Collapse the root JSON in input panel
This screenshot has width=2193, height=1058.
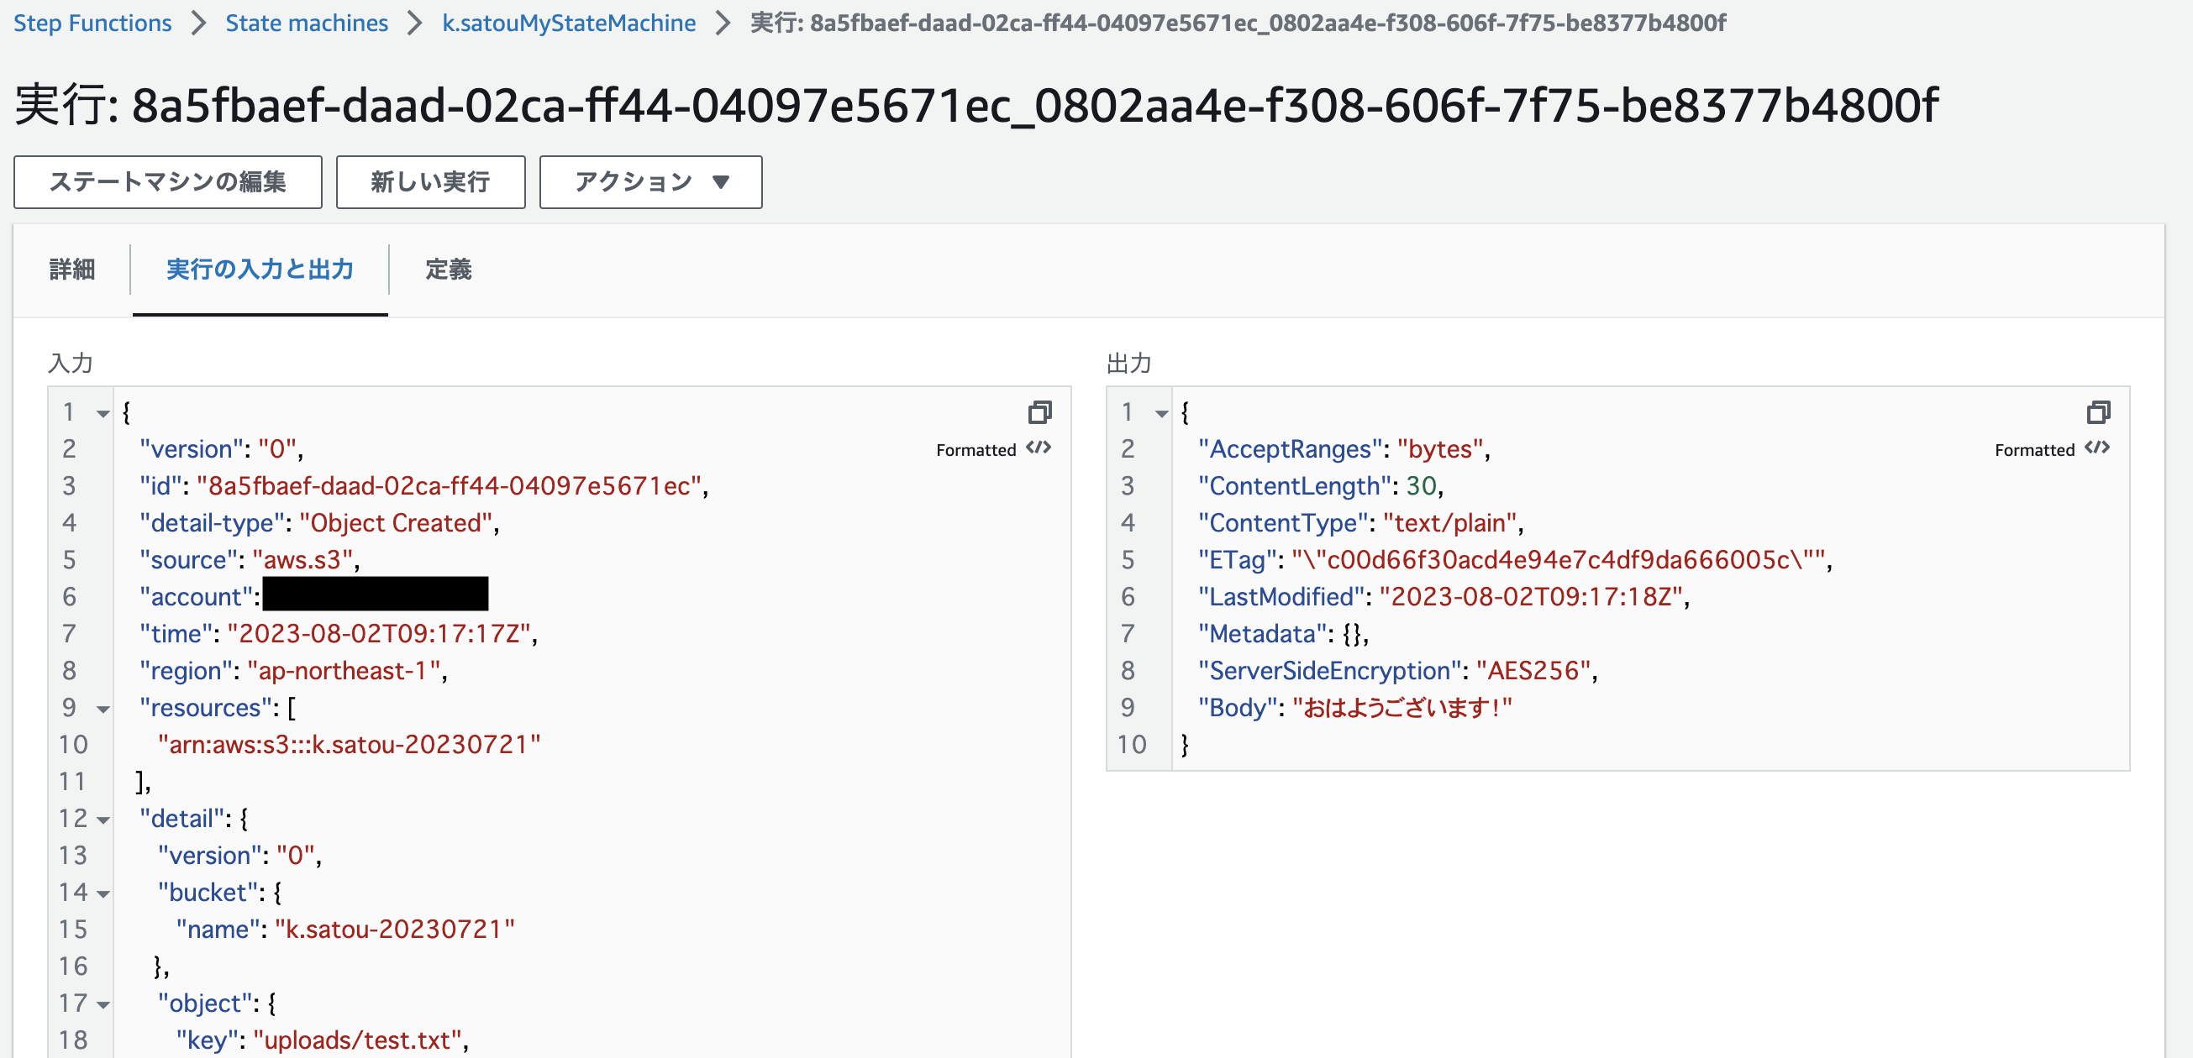tap(103, 413)
